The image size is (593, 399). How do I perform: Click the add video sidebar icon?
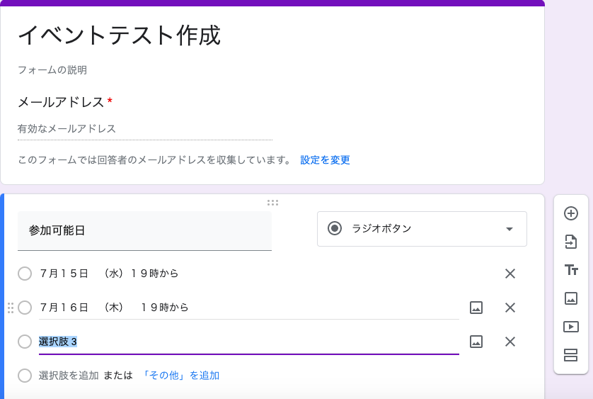(x=570, y=327)
